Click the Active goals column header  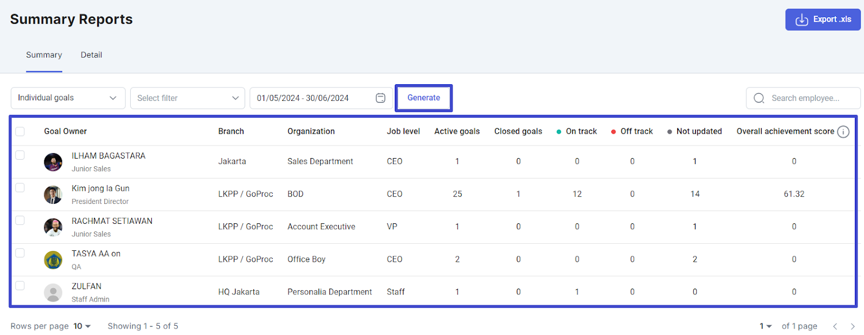click(x=457, y=132)
